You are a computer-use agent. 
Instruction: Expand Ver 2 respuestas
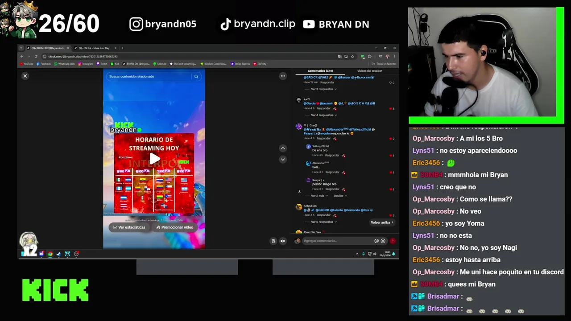(x=323, y=89)
